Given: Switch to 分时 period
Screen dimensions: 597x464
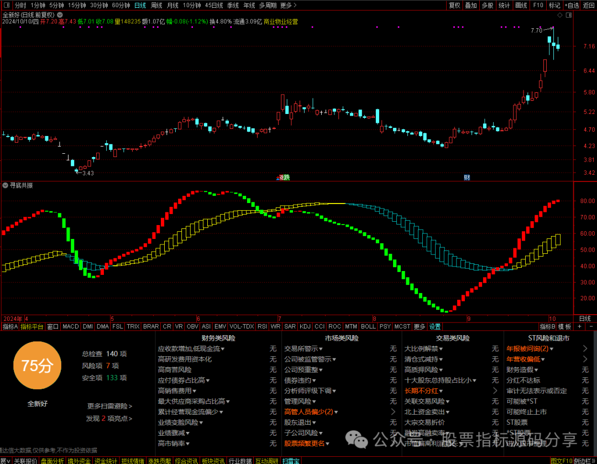Looking at the screenshot, I should click(20, 6).
